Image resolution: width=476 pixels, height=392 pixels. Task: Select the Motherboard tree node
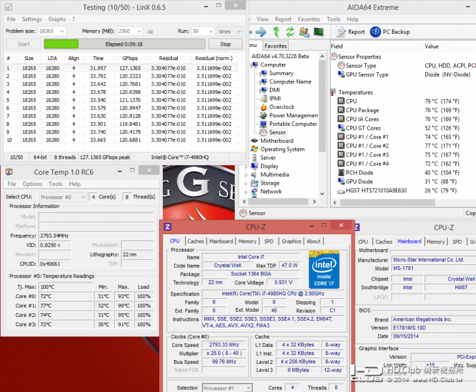[x=276, y=141]
